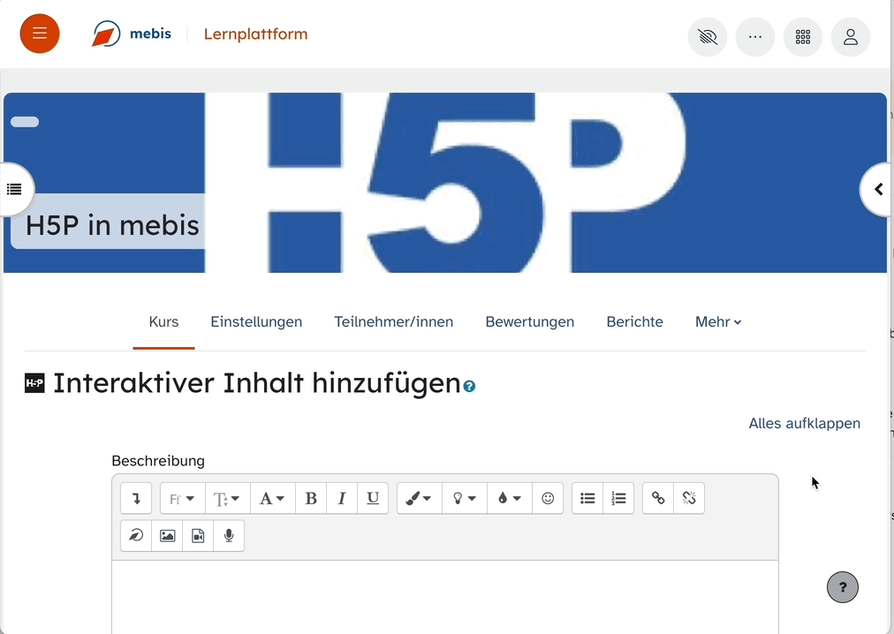Expand the Mehr dropdown menu
The height and width of the screenshot is (634, 894).
717,322
